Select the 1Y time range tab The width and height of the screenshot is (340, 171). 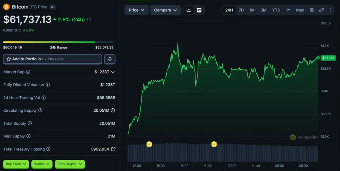(x=288, y=10)
